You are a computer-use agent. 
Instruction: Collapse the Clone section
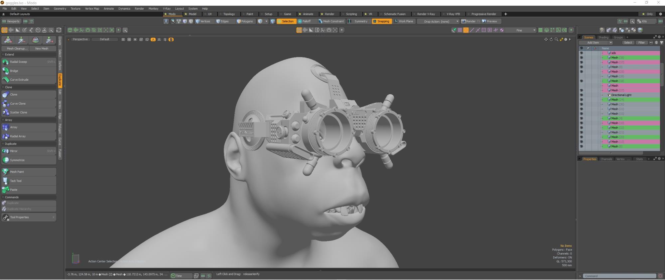3,87
